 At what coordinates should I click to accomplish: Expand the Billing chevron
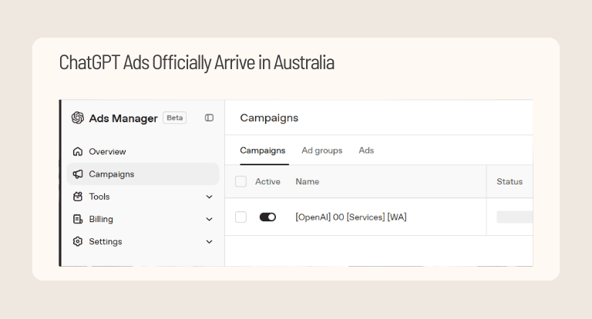click(x=209, y=219)
